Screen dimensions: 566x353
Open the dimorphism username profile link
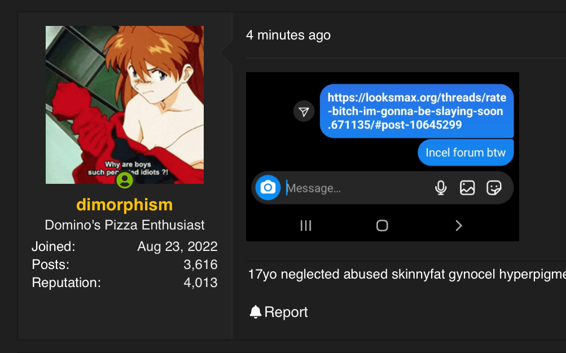click(124, 204)
